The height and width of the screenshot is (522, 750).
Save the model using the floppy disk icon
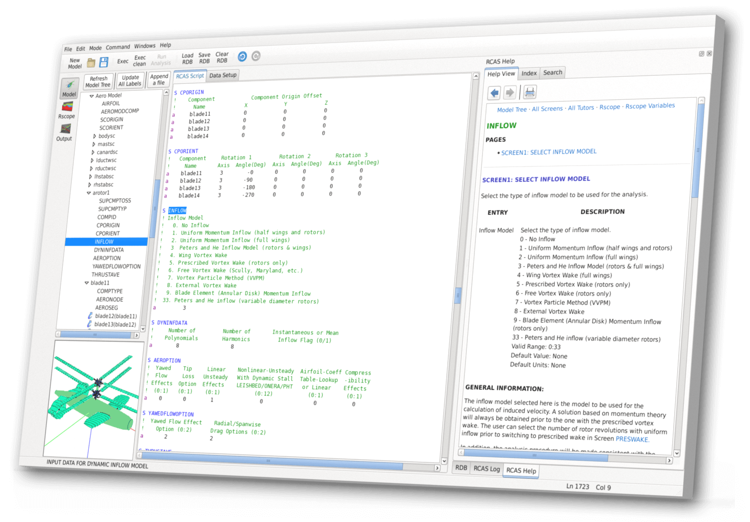tap(104, 62)
